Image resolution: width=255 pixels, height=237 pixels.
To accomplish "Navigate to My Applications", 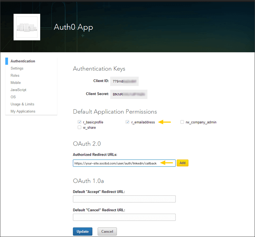I will 23,111.
